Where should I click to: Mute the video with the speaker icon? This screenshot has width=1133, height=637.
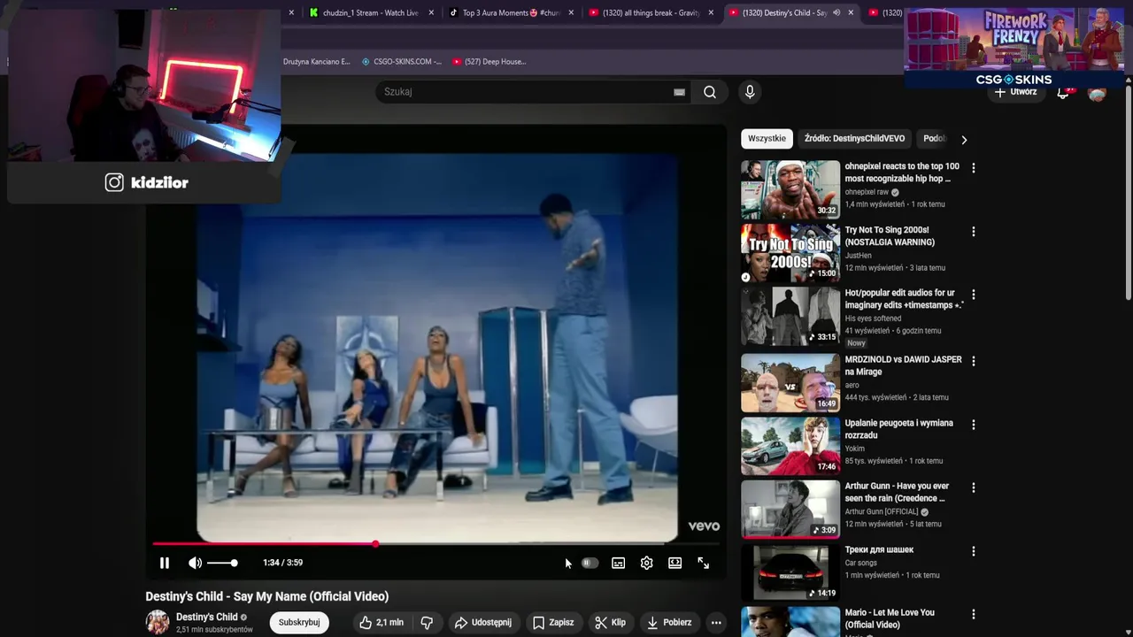195,563
